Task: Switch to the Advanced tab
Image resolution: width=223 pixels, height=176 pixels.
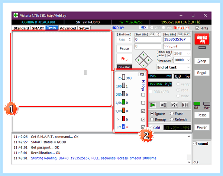Action: pos(68,28)
